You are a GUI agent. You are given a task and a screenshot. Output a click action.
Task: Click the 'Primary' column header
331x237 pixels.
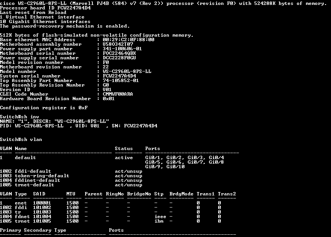point(11,230)
